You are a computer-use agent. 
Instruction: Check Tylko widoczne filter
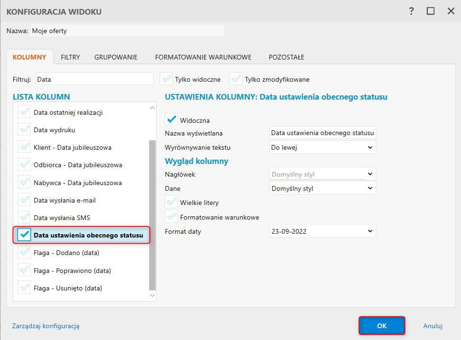pyautogui.click(x=166, y=79)
